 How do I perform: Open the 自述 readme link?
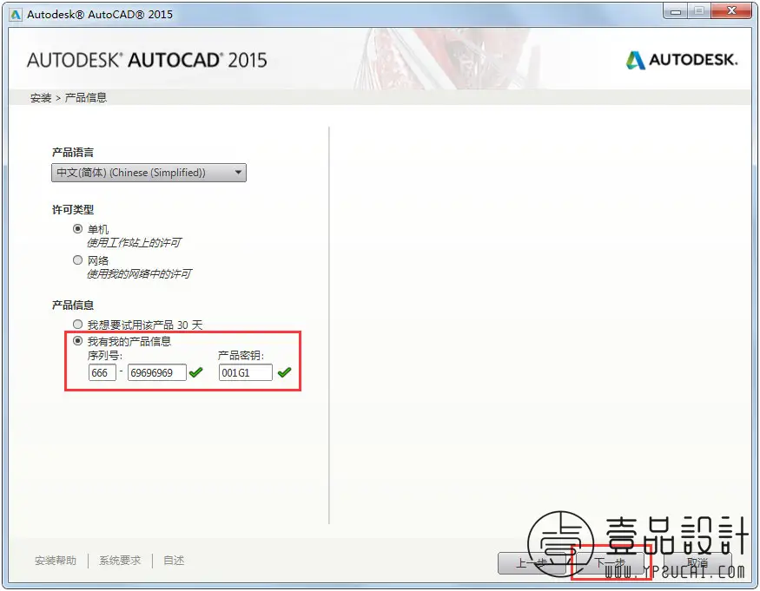174,561
